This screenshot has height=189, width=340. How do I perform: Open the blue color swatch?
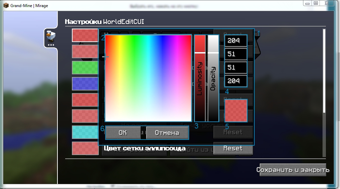pyautogui.click(x=85, y=84)
